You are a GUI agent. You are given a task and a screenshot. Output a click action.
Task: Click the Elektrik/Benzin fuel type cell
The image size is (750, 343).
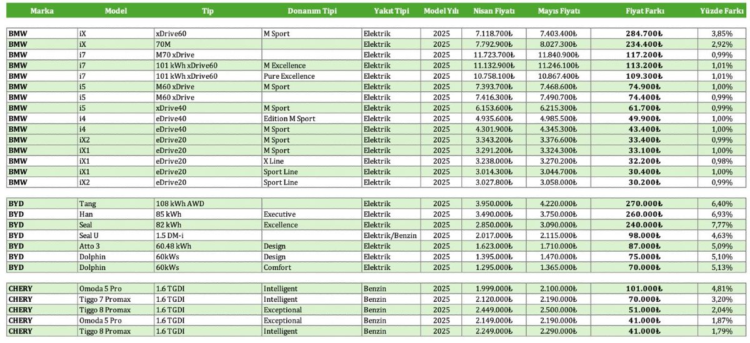[391, 236]
